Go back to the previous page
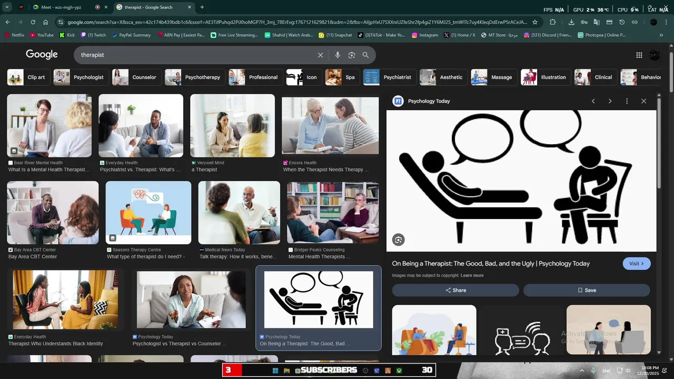This screenshot has height=379, width=674. [x=7, y=22]
